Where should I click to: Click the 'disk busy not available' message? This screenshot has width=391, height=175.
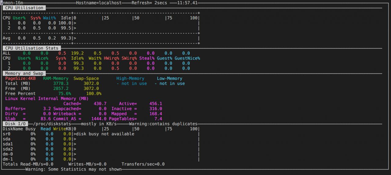[105, 134]
